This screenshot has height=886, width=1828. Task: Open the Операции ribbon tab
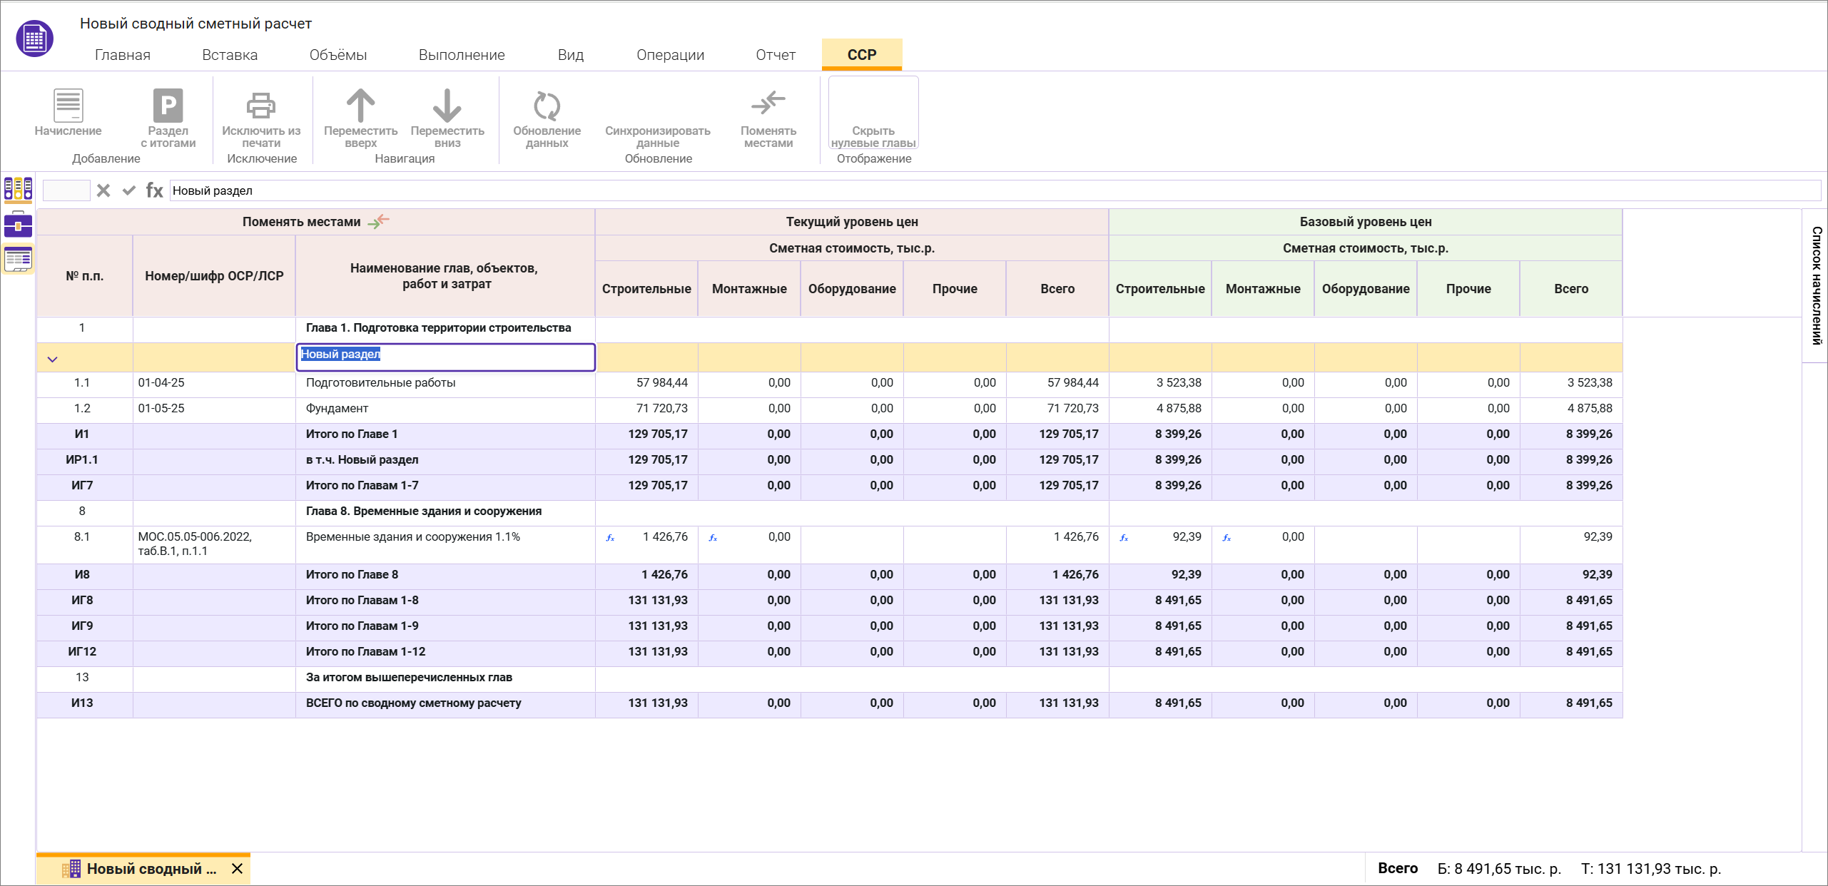670,55
